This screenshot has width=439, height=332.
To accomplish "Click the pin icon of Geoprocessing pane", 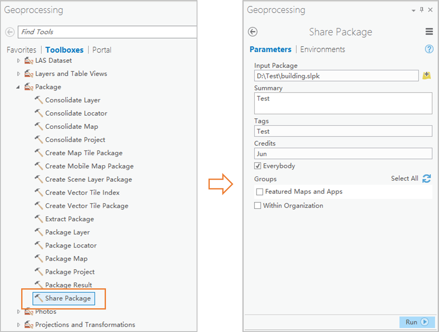I will click(422, 10).
